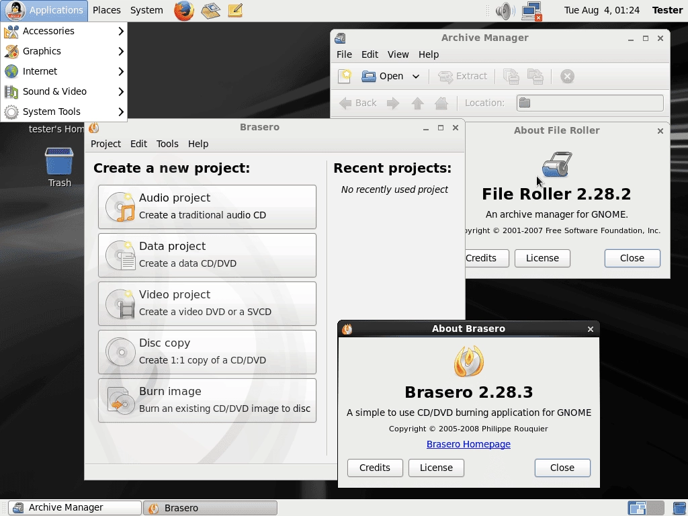This screenshot has width=688, height=516.
Task: Click the Brasero flame logo in About dialog
Action: 468,361
